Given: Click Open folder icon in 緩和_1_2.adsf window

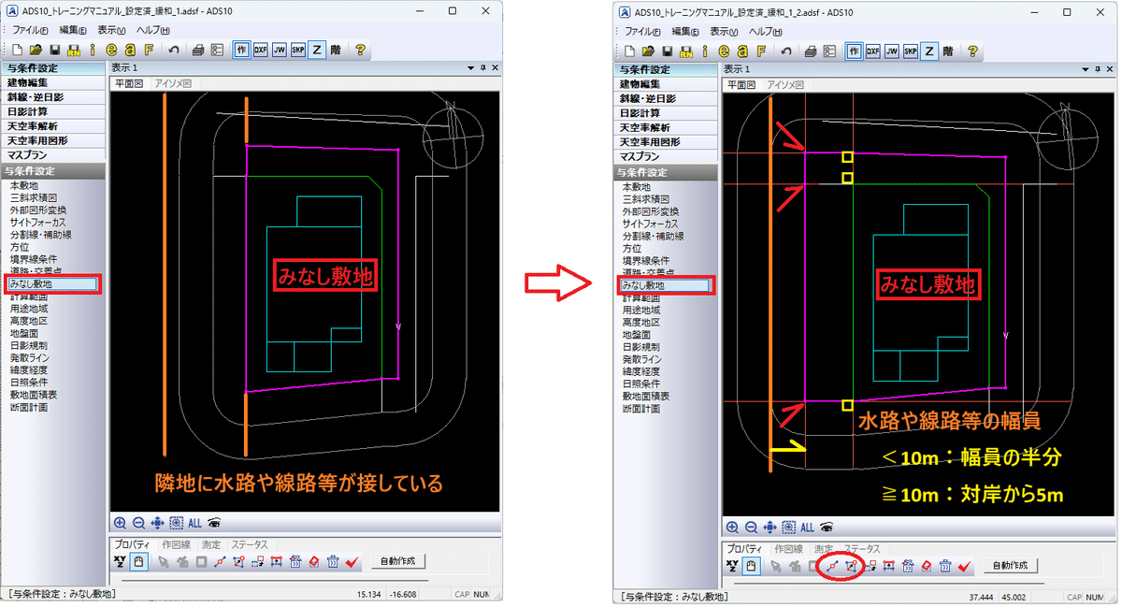Looking at the screenshot, I should [649, 51].
